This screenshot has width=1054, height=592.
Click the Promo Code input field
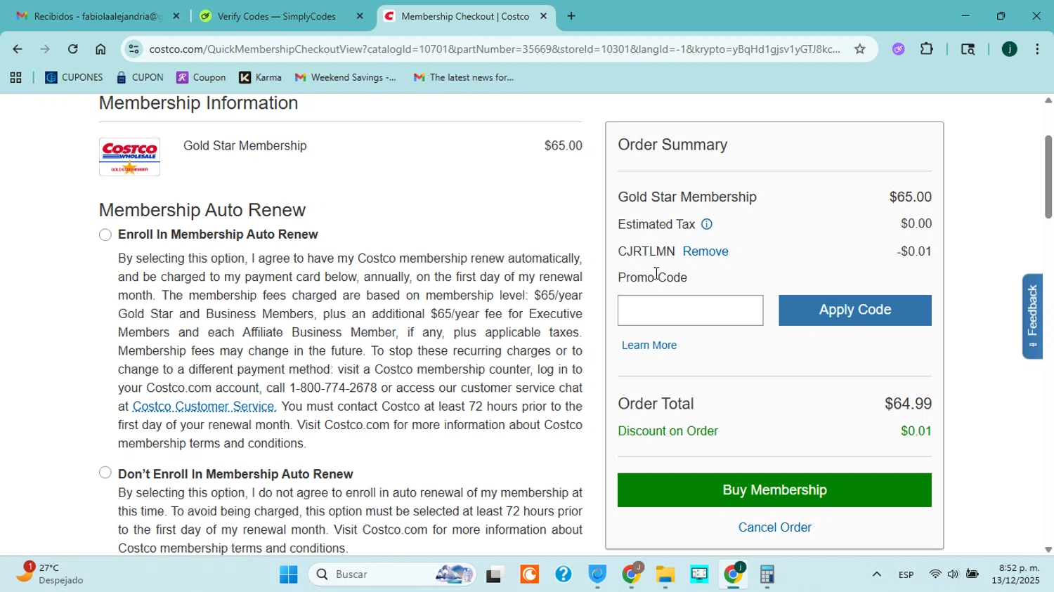tap(690, 310)
